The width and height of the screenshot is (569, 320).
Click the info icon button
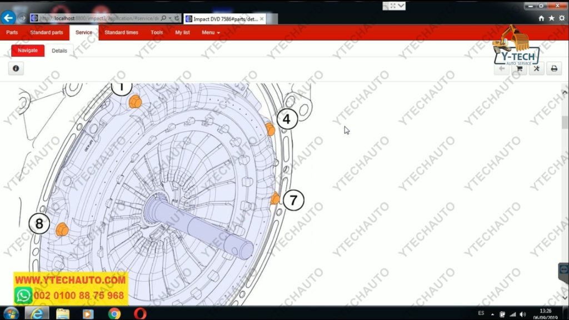[16, 68]
